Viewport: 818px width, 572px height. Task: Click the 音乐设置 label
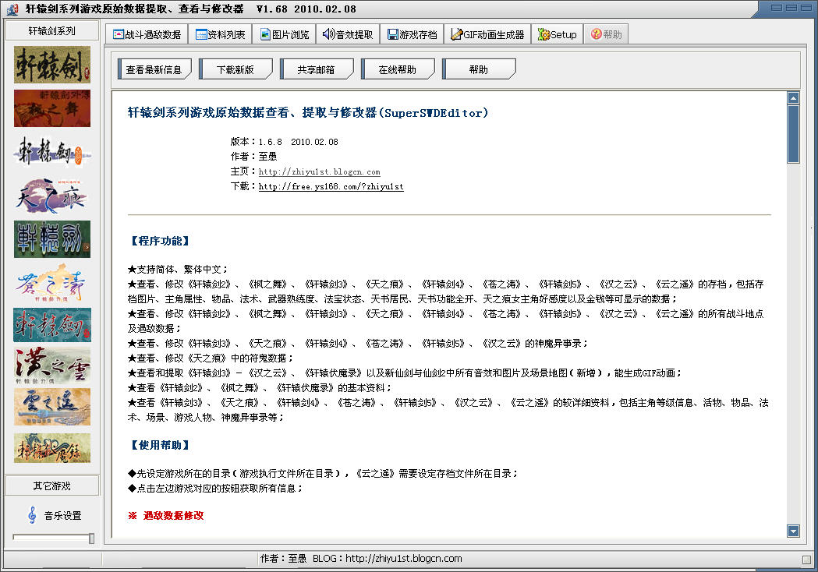pyautogui.click(x=62, y=515)
